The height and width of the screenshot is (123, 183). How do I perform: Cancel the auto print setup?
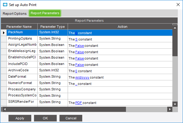71,118
